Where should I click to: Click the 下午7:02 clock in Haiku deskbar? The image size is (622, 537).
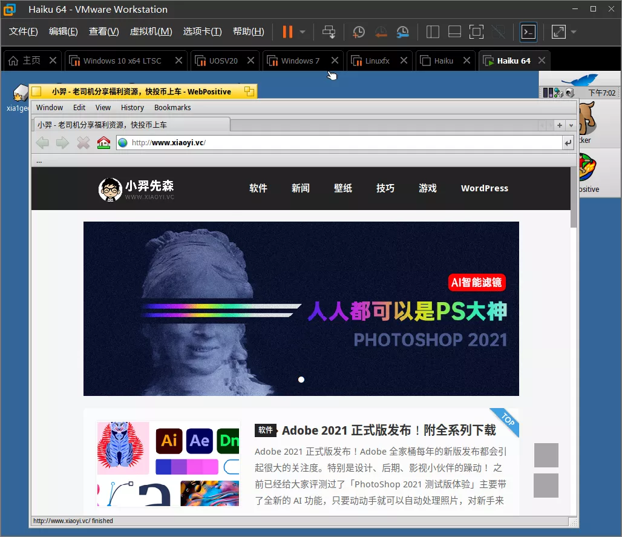tap(601, 93)
